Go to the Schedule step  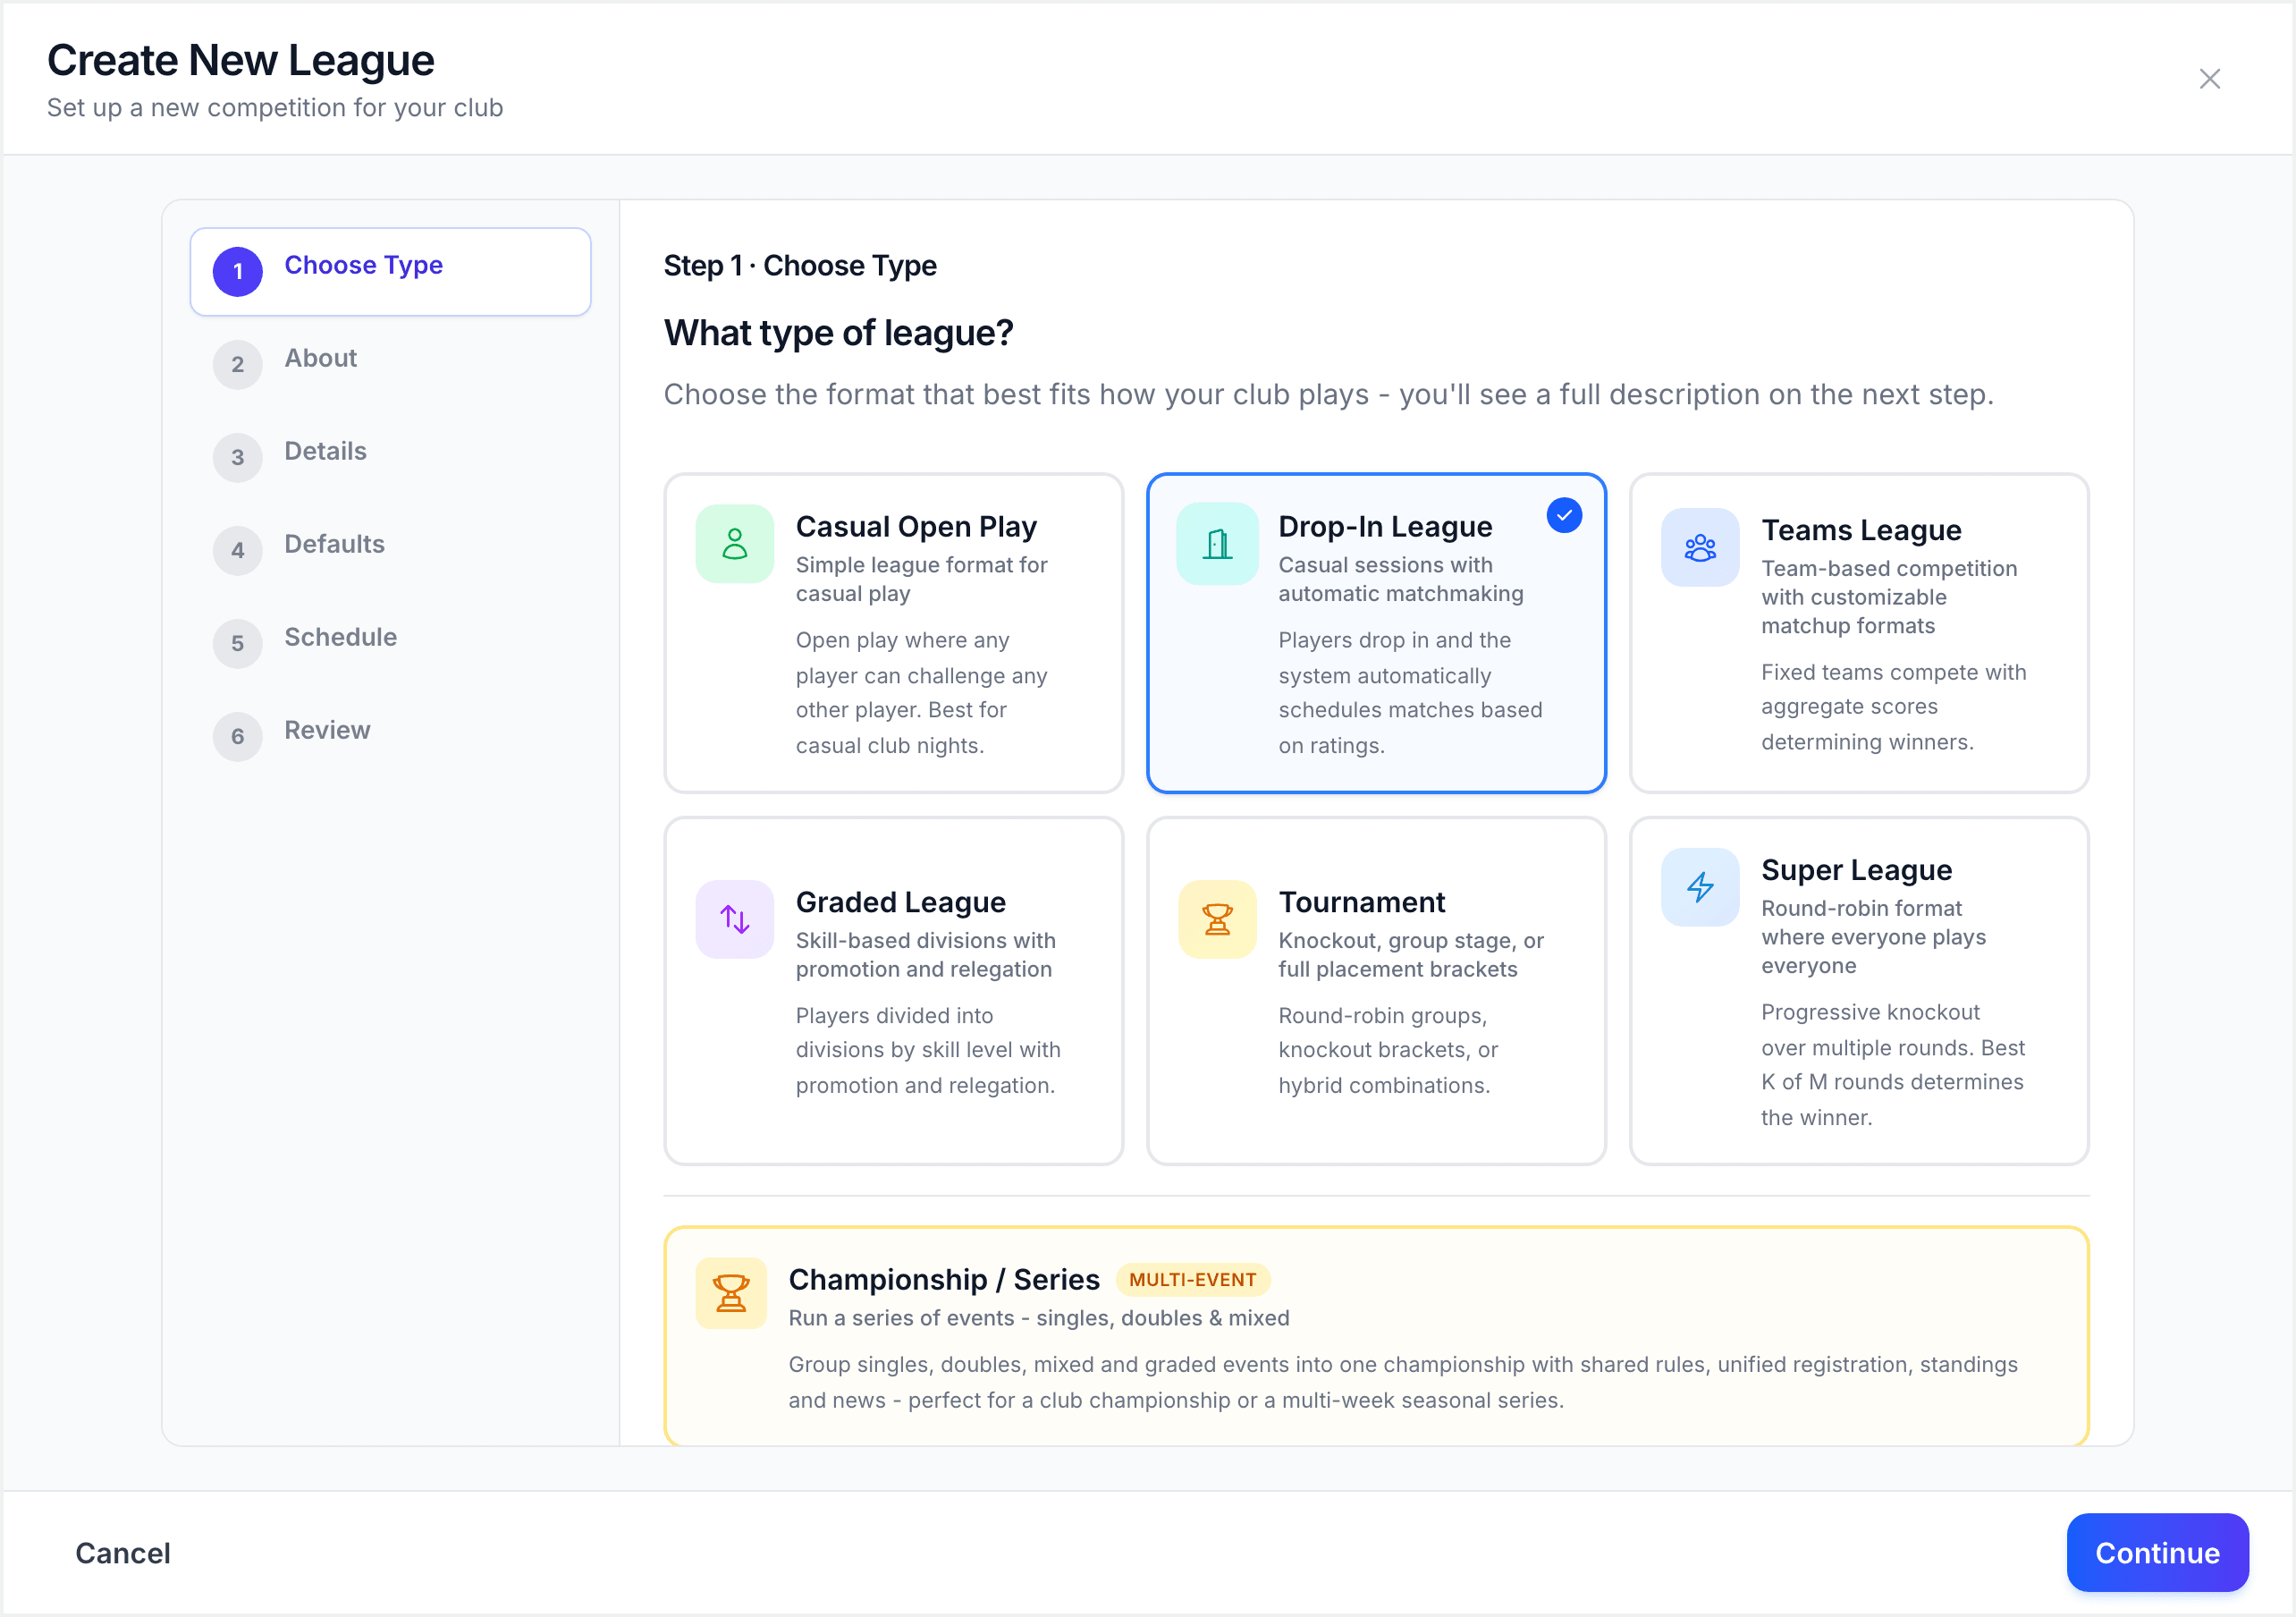[x=390, y=643]
